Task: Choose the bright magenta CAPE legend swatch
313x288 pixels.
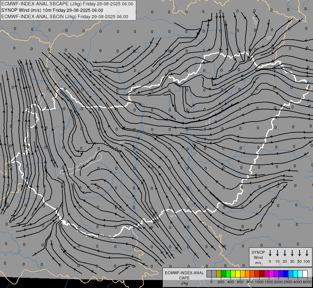Action: click(x=271, y=274)
